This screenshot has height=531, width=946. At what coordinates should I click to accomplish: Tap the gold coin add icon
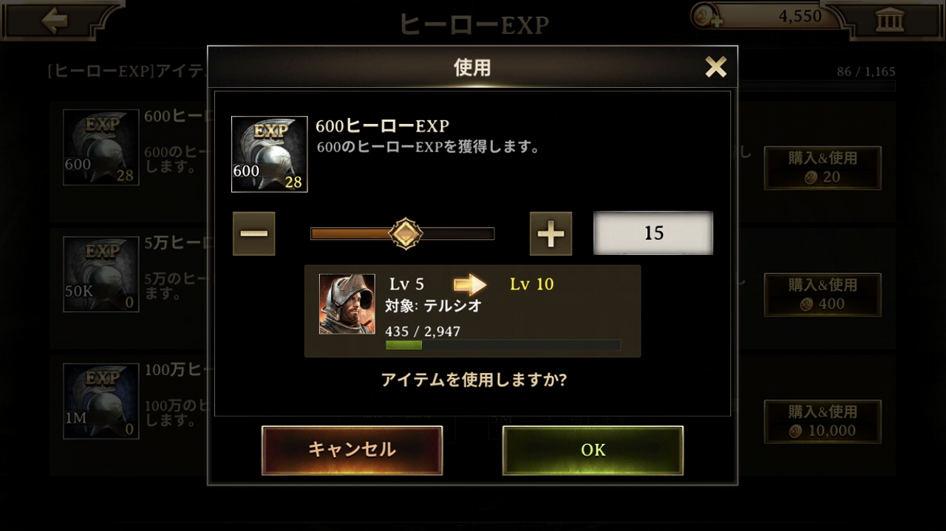coord(708,16)
